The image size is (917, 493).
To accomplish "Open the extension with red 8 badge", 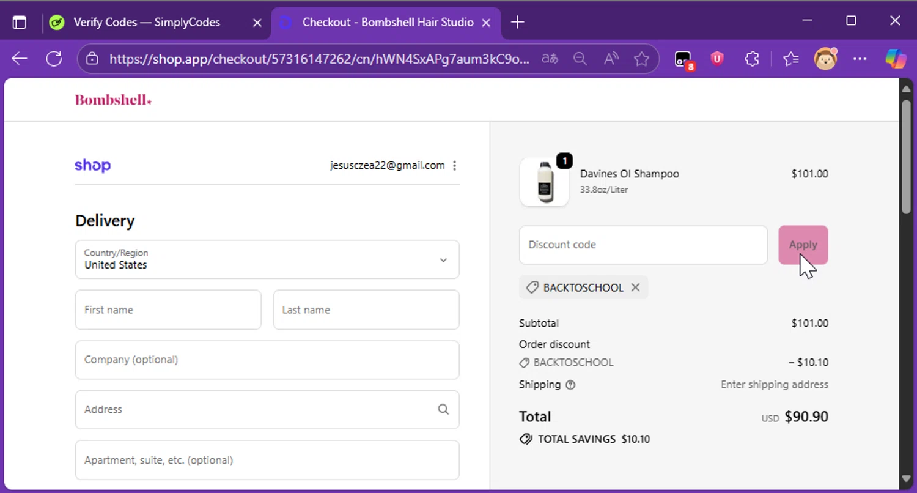I will point(683,59).
